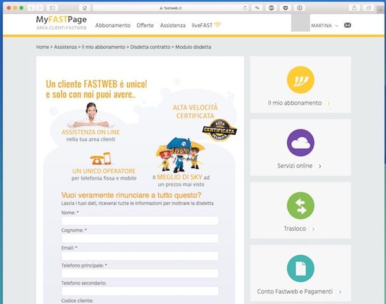Click the user avatar placeholder near MARTINA
This screenshot has width=386, height=304.
tap(301, 23)
